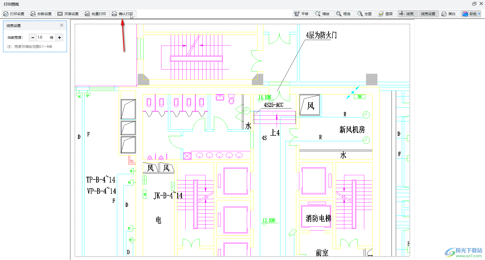Restore the 打印图纸 window size
485x260 pixels.
coord(474,4)
